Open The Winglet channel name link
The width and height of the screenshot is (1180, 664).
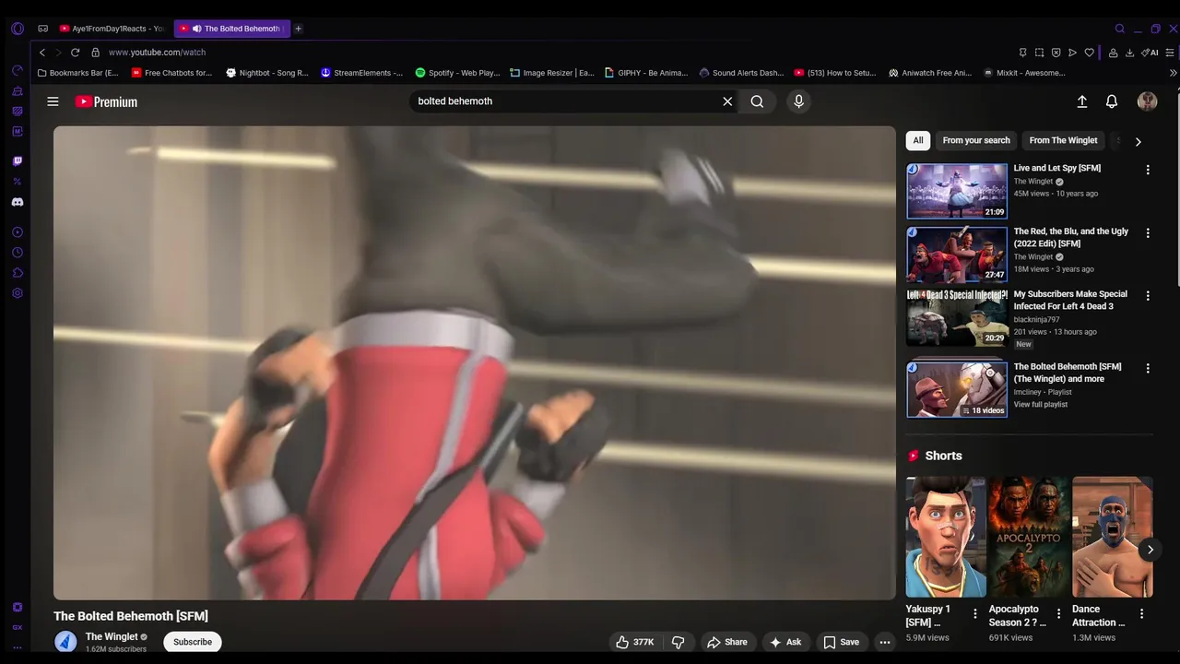[x=112, y=636]
